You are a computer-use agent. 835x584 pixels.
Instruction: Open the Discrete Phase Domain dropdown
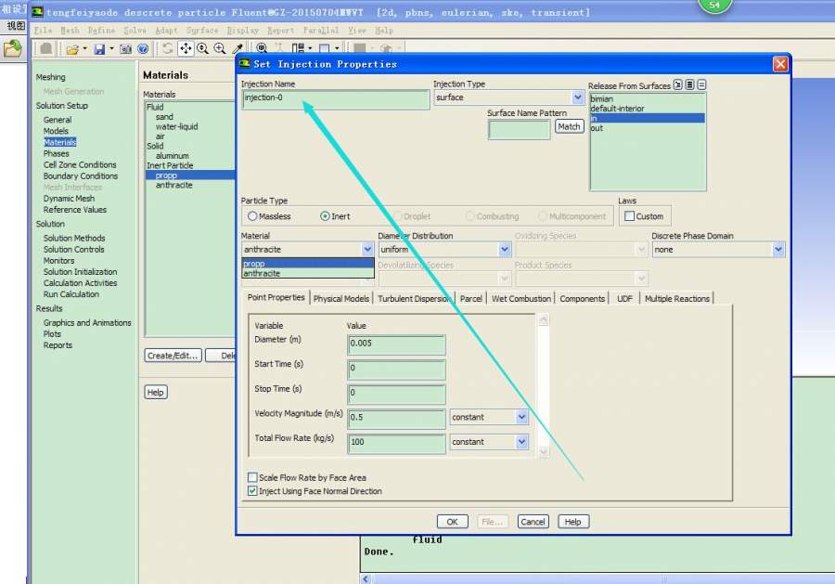tap(778, 250)
